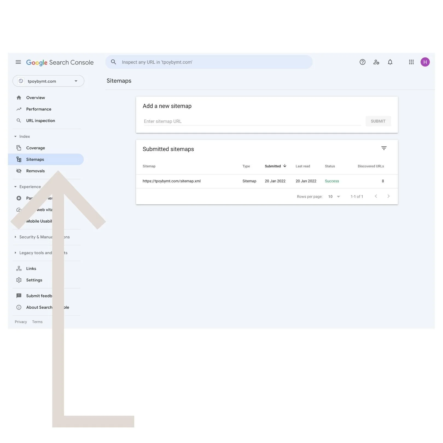Open notifications bell
This screenshot has width=443, height=443.
(x=390, y=62)
